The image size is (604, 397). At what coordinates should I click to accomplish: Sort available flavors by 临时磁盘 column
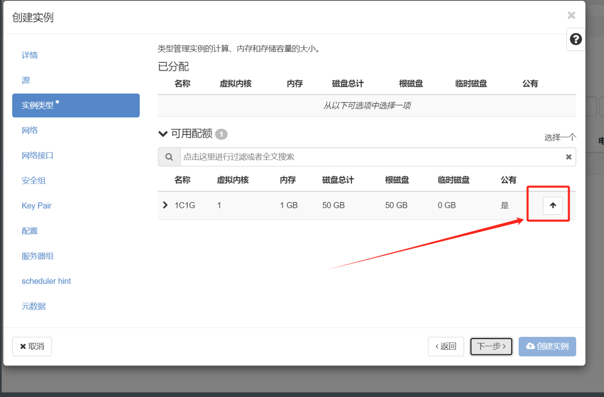(x=454, y=180)
